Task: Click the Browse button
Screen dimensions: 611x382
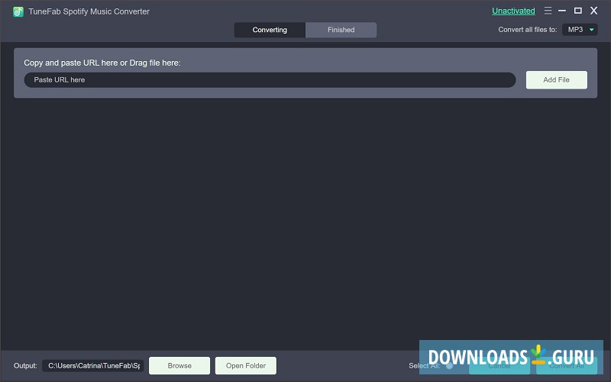Action: tap(179, 366)
